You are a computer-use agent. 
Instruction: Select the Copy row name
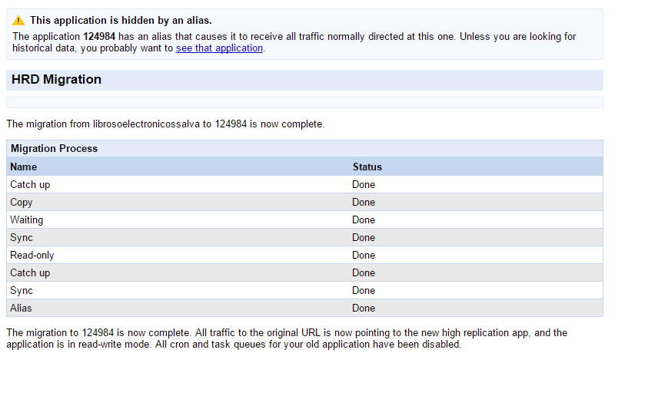[x=22, y=203]
